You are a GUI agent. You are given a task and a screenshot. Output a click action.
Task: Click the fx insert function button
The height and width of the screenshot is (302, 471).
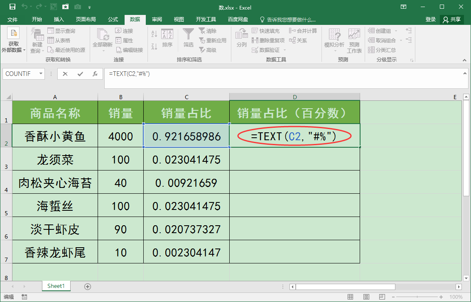pyautogui.click(x=95, y=74)
